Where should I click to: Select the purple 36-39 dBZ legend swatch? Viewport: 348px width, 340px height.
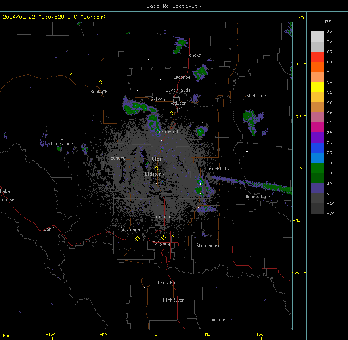[317, 137]
